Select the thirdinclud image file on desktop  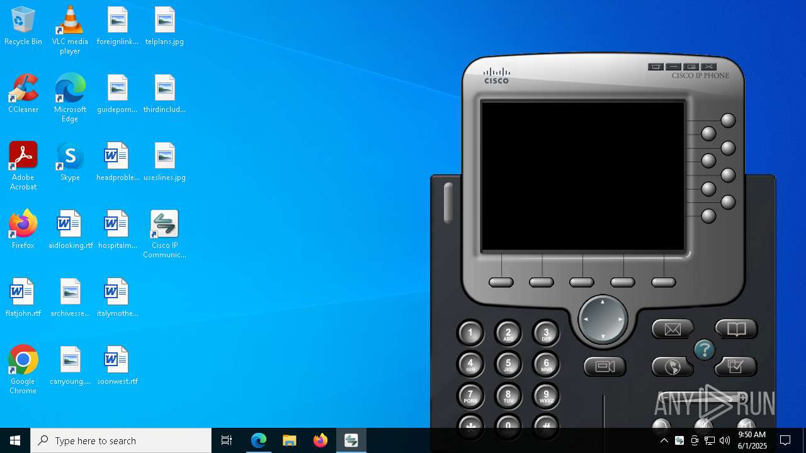pos(164,94)
